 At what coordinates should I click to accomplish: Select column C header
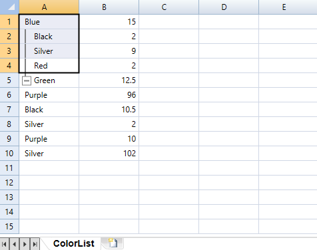click(x=168, y=7)
